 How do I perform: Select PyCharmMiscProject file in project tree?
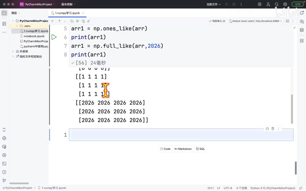coord(34,41)
